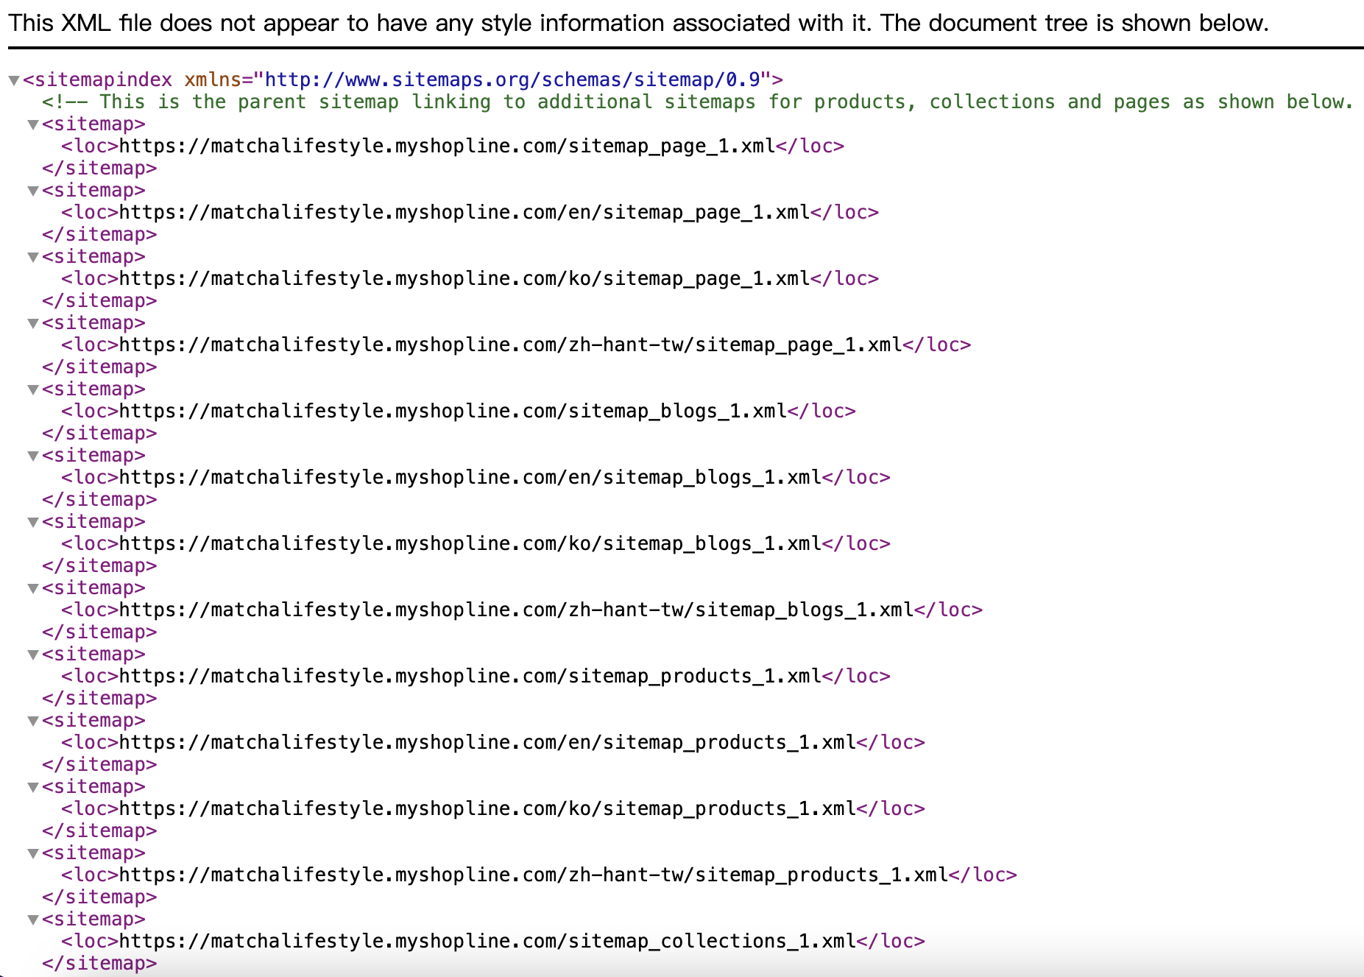Collapse sitemap node containing zh-hant-tw/sitemap_page_1.xml
The image size is (1364, 977).
33,323
